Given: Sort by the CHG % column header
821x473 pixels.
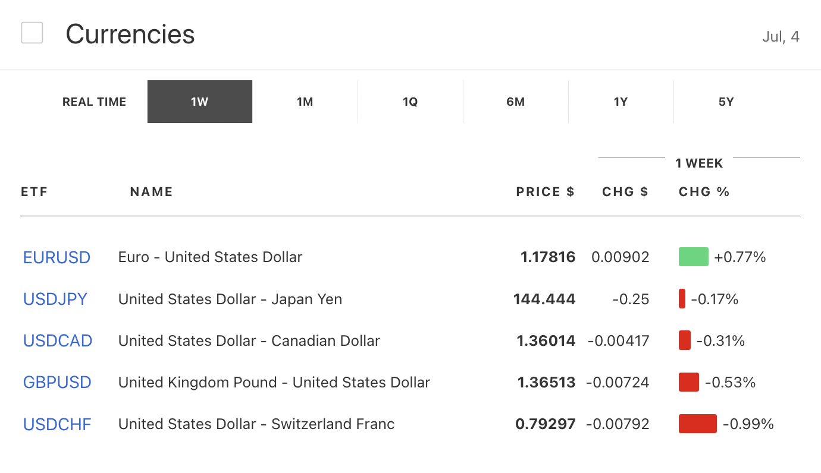Looking at the screenshot, I should [704, 192].
